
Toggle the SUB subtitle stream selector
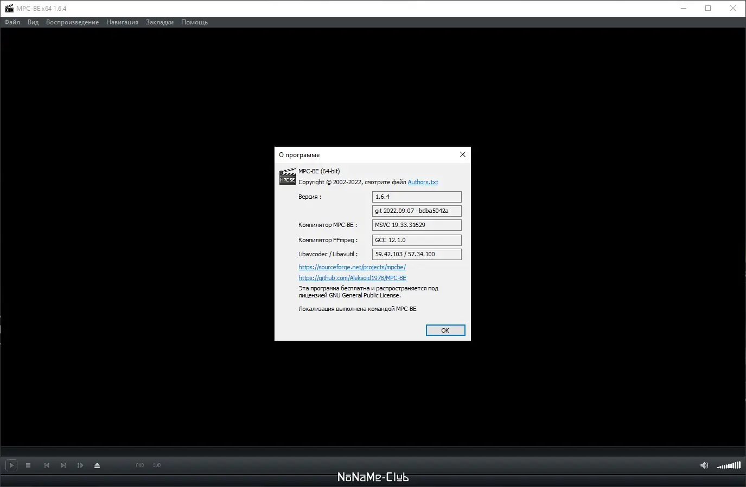click(156, 465)
